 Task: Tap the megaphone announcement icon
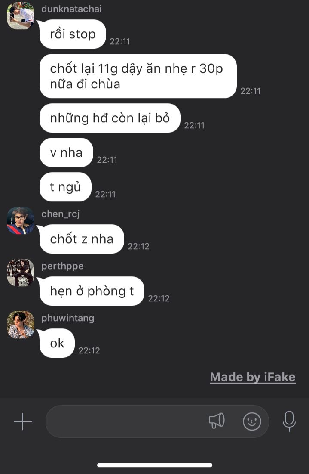[217, 421]
